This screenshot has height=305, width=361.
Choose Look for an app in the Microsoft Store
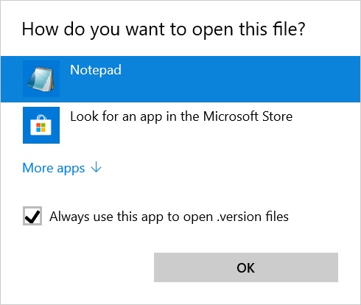click(x=180, y=125)
